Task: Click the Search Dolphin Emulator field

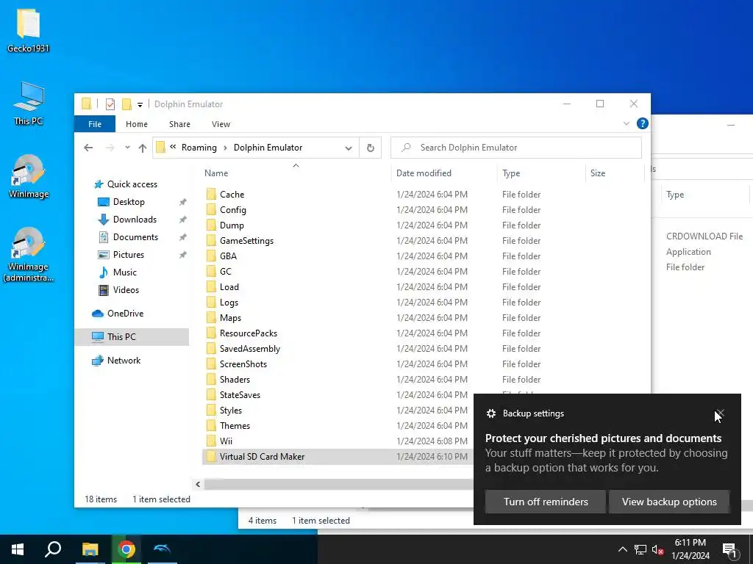Action: point(515,148)
